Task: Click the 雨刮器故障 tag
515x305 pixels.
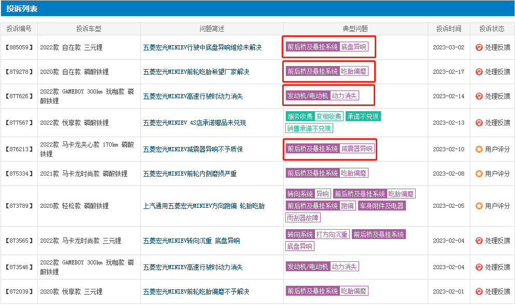Action: (303, 218)
